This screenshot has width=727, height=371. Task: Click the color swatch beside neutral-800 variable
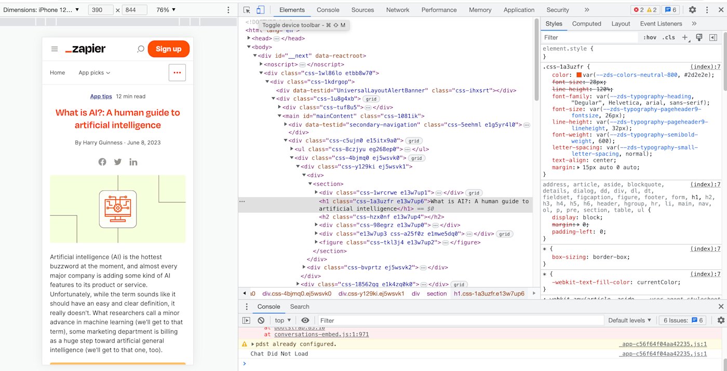click(x=579, y=75)
